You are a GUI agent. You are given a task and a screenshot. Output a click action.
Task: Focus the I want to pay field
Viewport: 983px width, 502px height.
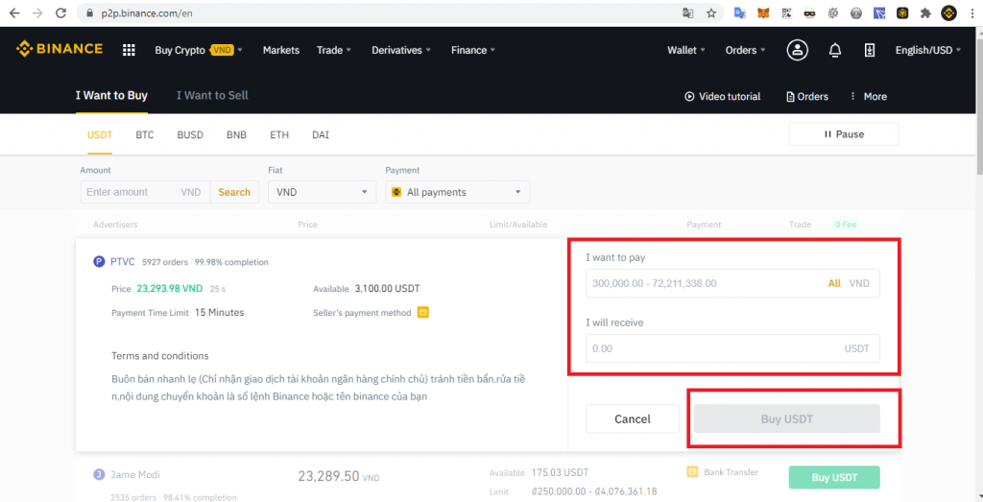[732, 283]
